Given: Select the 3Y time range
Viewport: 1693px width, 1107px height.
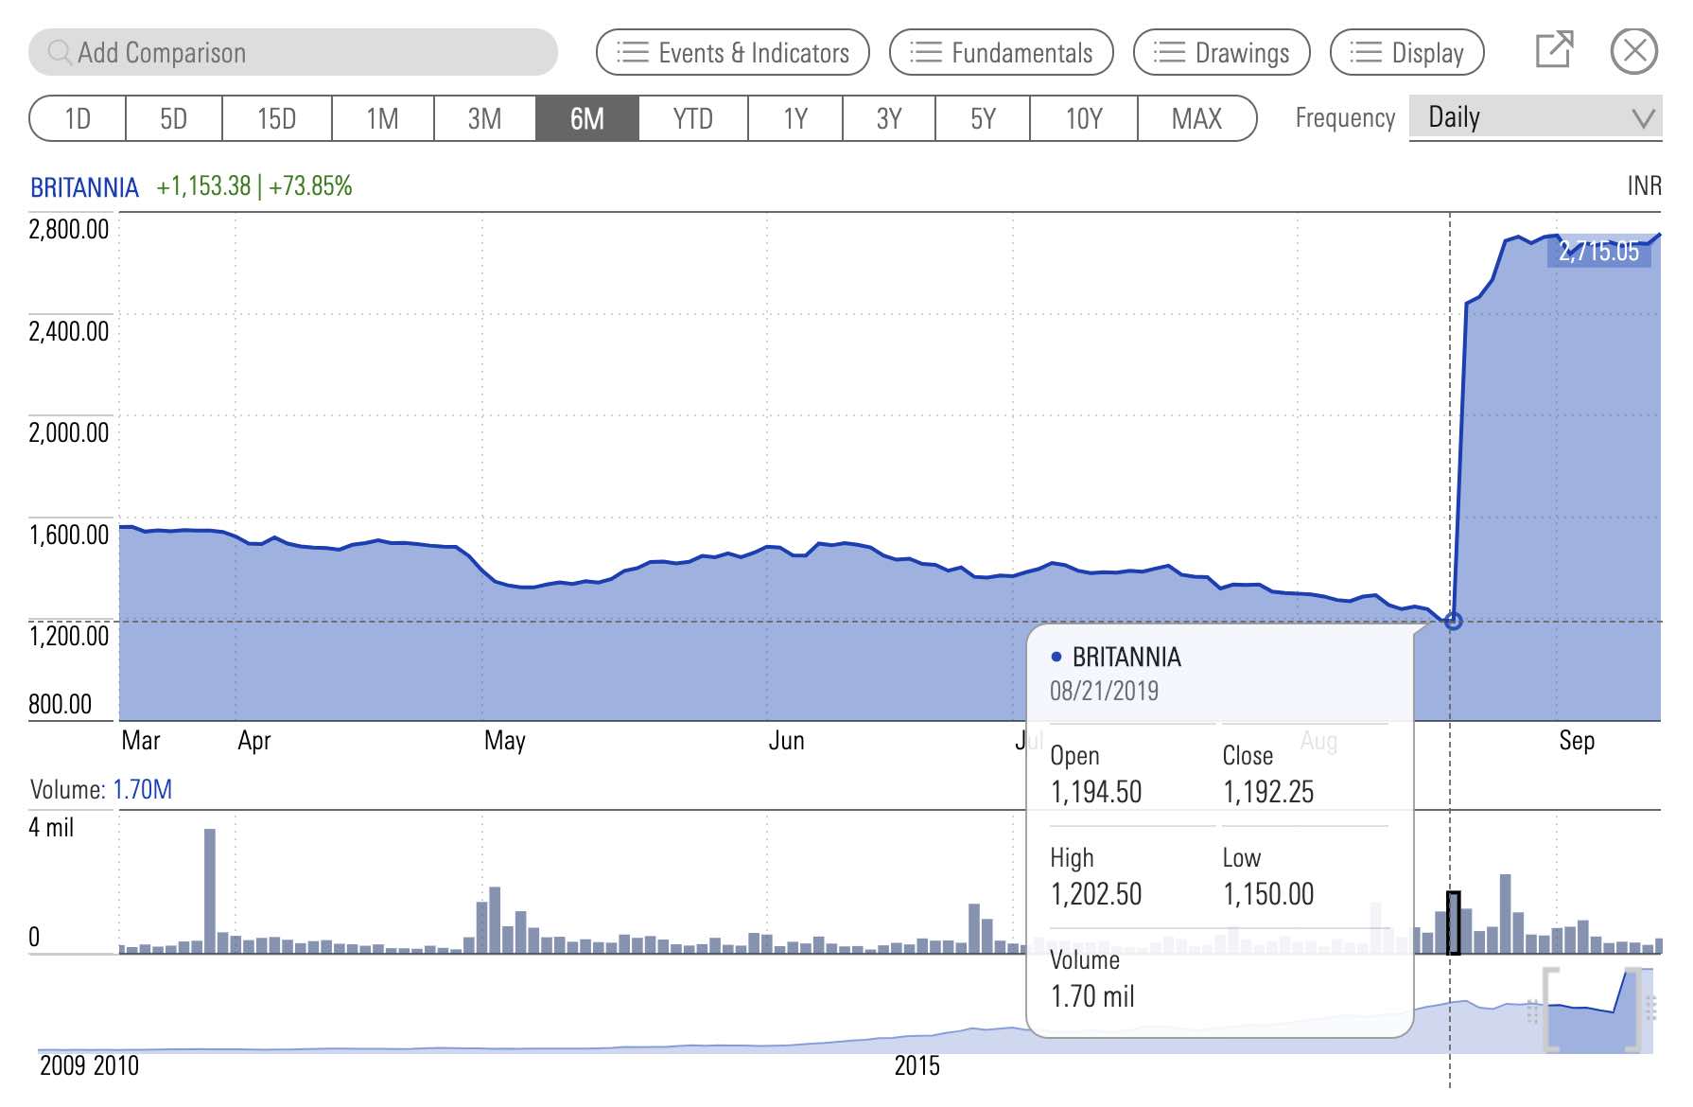Looking at the screenshot, I should point(889,118).
